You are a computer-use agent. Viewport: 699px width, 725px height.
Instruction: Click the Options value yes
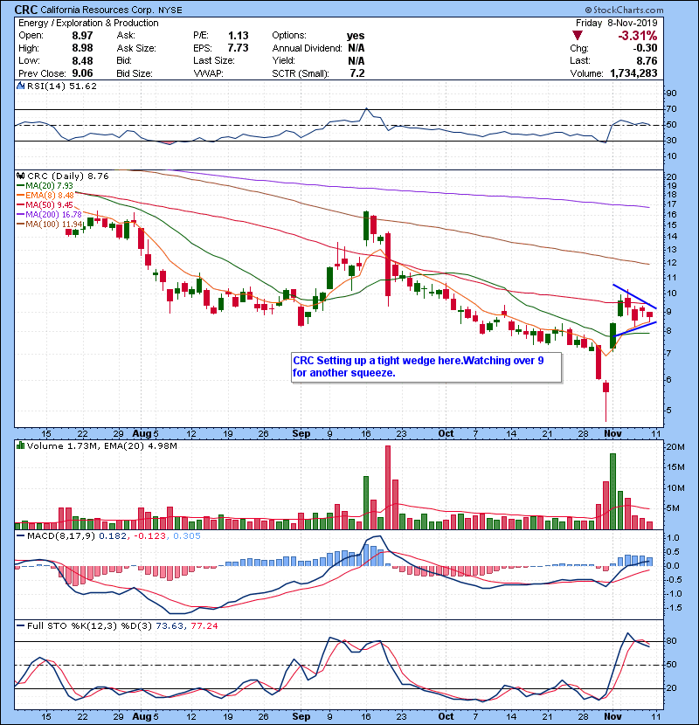pyautogui.click(x=356, y=36)
